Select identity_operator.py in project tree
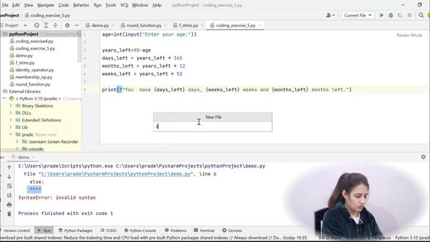This screenshot has height=242, width=430. [x=34, y=70]
